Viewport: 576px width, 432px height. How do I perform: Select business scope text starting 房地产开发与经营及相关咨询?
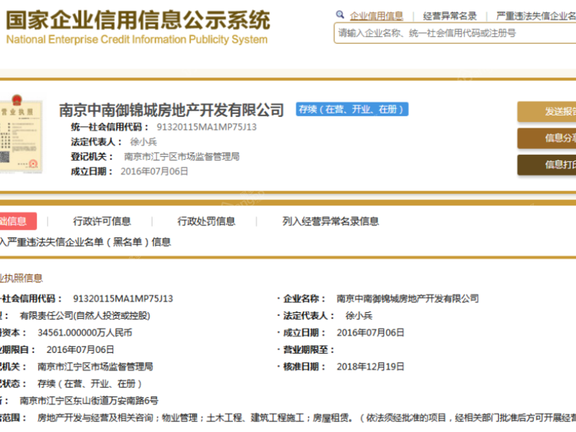coord(307,418)
